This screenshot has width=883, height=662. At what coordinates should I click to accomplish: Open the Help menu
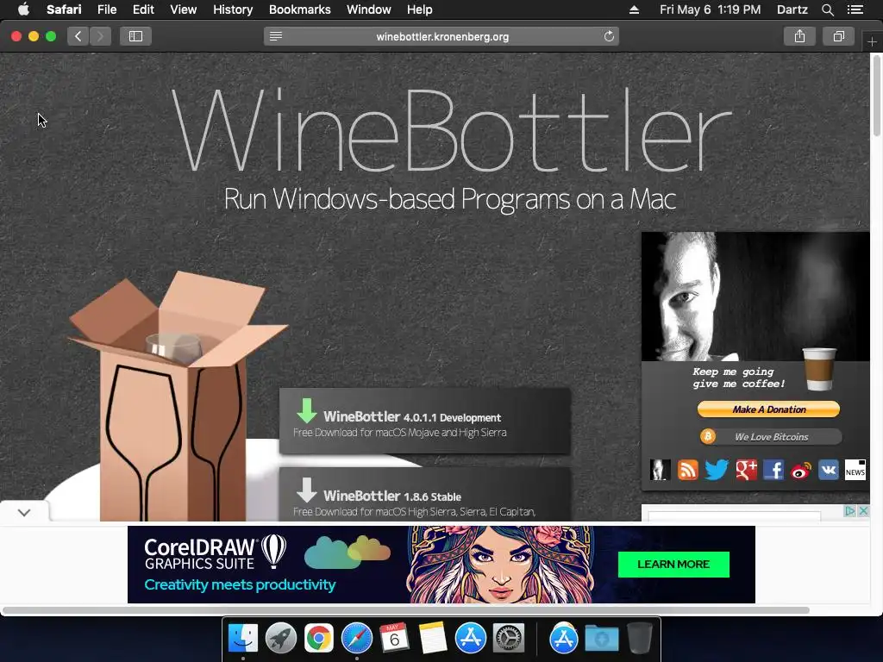click(420, 9)
